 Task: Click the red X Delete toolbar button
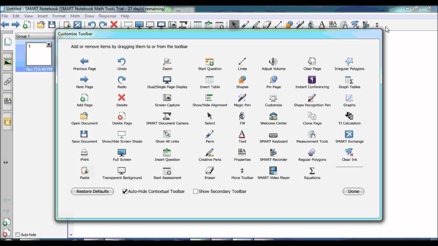114,24
